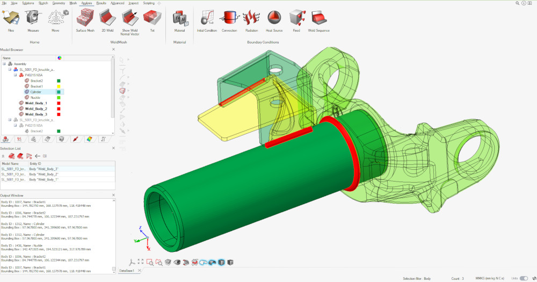Open the Results menu

101,3
